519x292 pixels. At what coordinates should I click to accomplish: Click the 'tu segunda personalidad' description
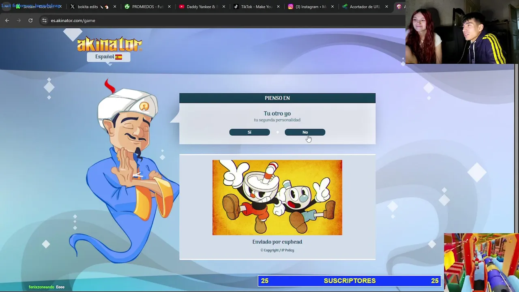(277, 120)
